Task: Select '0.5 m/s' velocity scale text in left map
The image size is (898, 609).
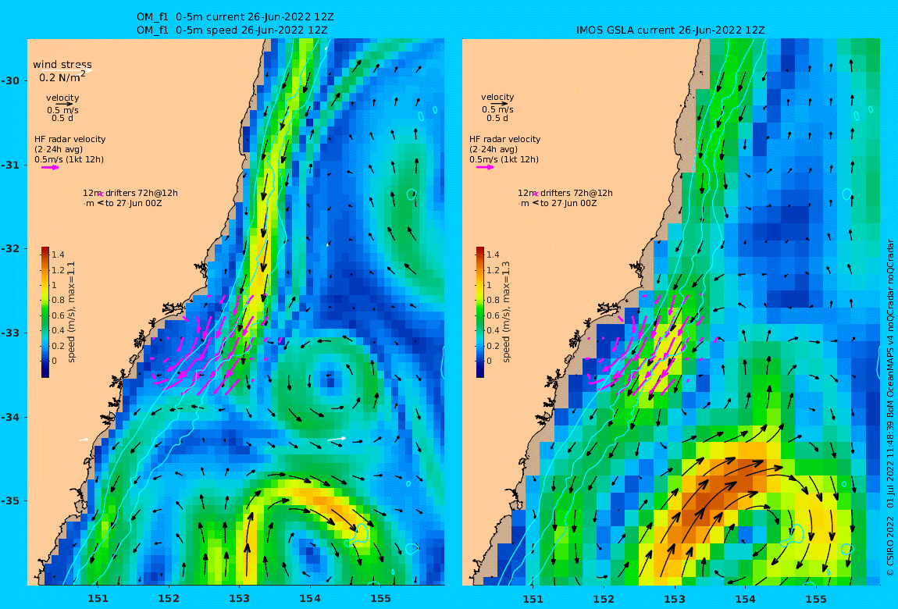Action: pos(63,110)
